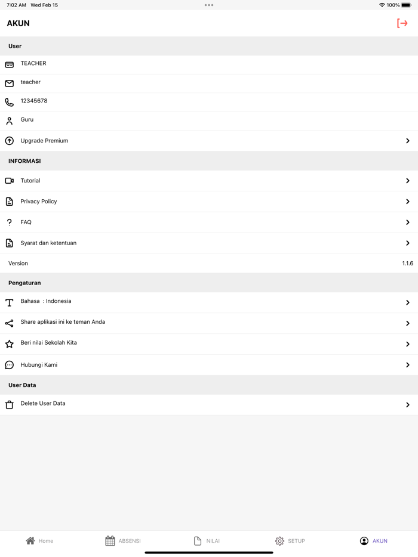Go to the Home tab
The image size is (418, 557).
[39, 541]
